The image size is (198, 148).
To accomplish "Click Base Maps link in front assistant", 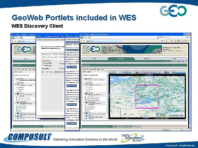I will coord(89,82).
